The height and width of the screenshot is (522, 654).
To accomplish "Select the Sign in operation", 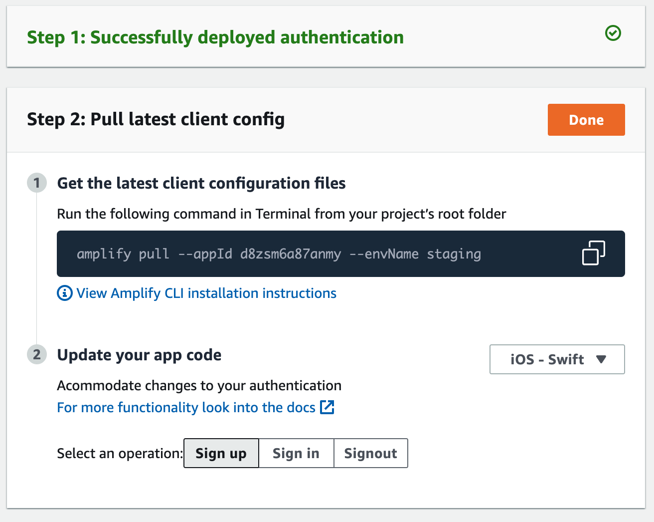I will pos(296,453).
